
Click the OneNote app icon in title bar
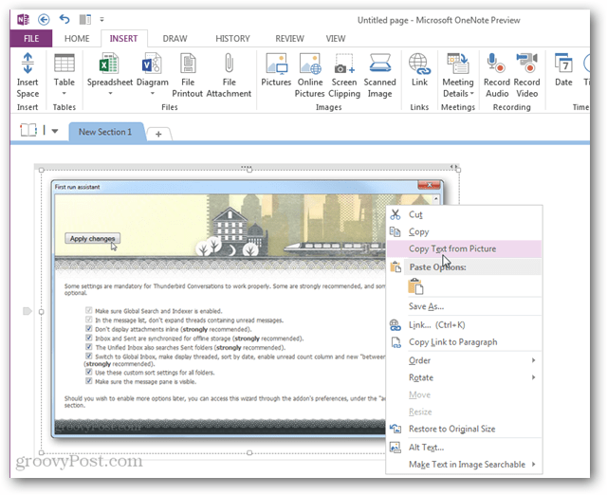23,19
